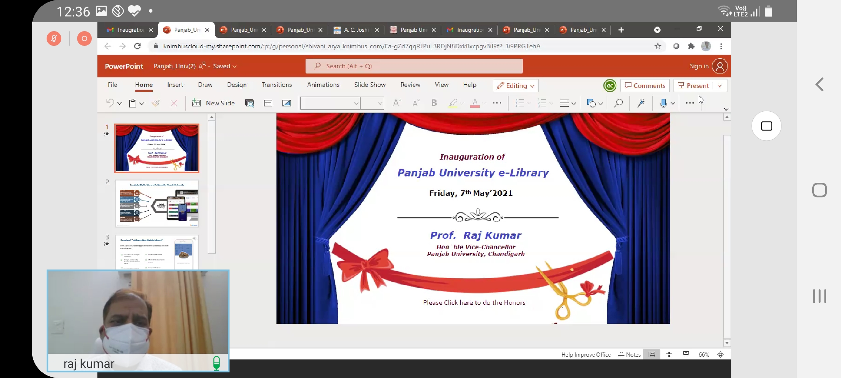Image resolution: width=841 pixels, height=378 pixels.
Task: Expand the Editing mode dropdown
Action: tap(515, 86)
